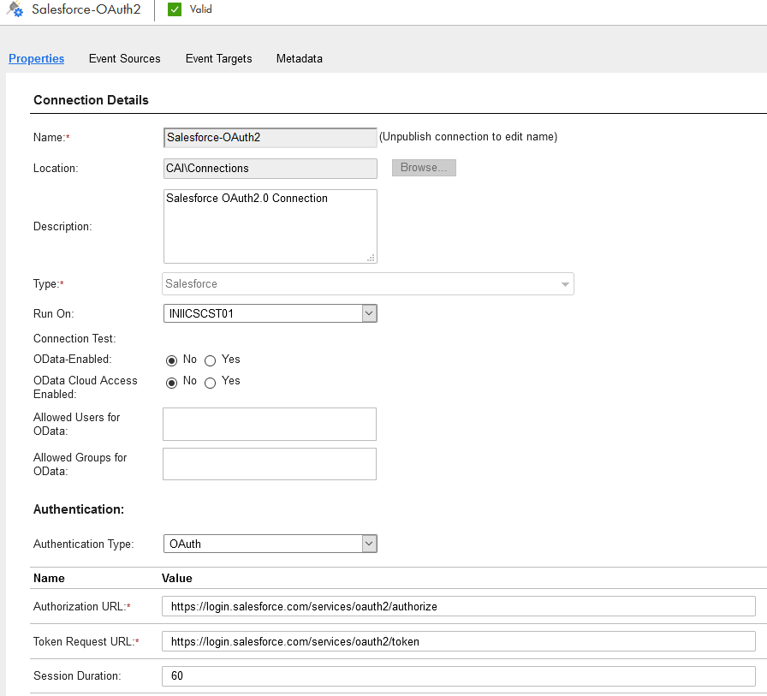Grab the Description box resize handle
This screenshot has width=767, height=696.
coord(372,258)
